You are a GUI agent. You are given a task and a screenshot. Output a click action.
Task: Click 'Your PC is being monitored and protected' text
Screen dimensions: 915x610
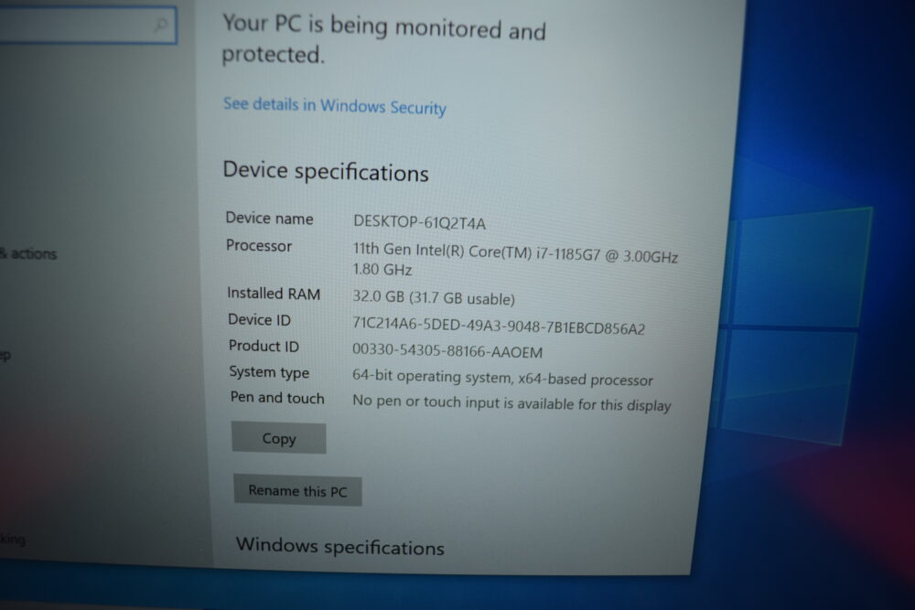tap(383, 39)
